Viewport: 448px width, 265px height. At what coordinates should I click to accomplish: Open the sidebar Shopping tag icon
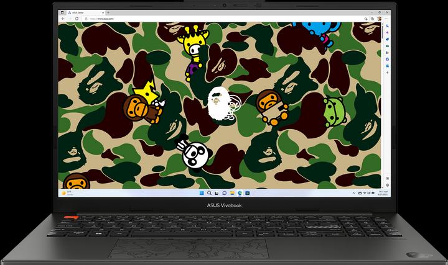(x=388, y=39)
